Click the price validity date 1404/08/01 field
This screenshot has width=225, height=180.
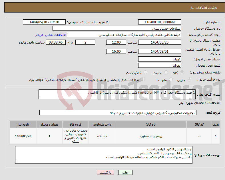159,51
